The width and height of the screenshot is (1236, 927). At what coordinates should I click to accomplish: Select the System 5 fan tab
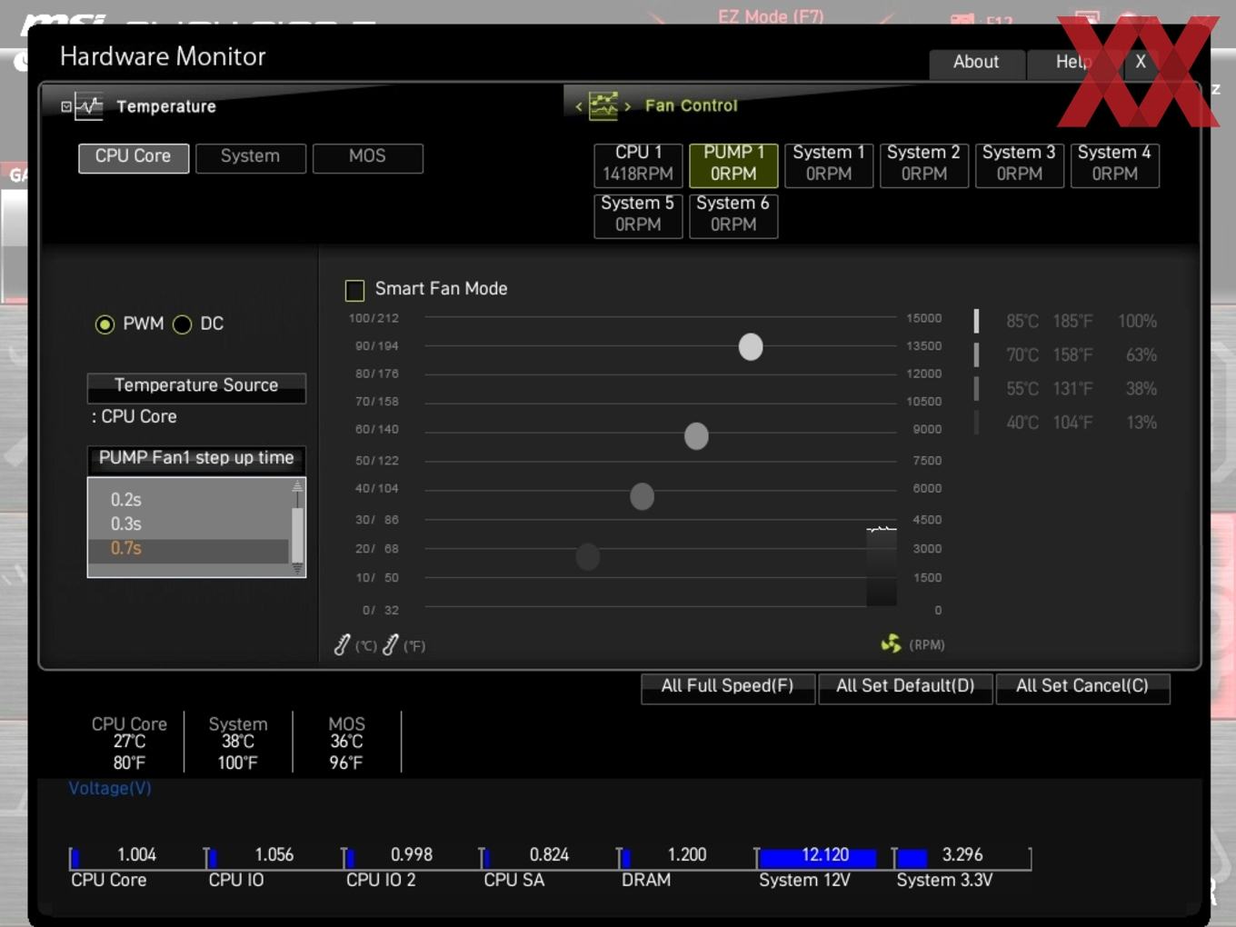tap(639, 215)
